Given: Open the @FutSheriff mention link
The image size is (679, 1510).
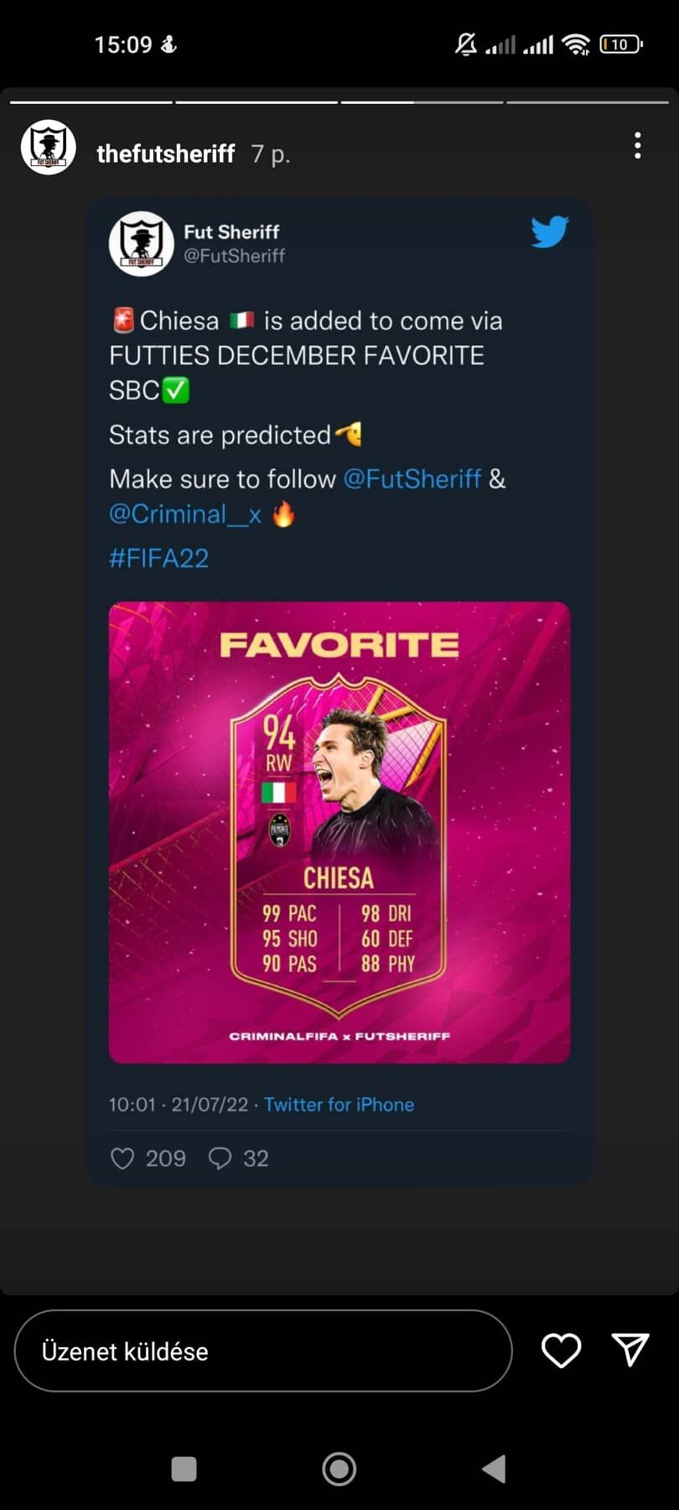Looking at the screenshot, I should (412, 479).
